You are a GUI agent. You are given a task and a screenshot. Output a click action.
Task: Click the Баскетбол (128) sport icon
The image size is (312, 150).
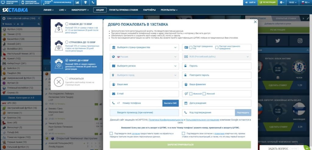(x=4, y=39)
